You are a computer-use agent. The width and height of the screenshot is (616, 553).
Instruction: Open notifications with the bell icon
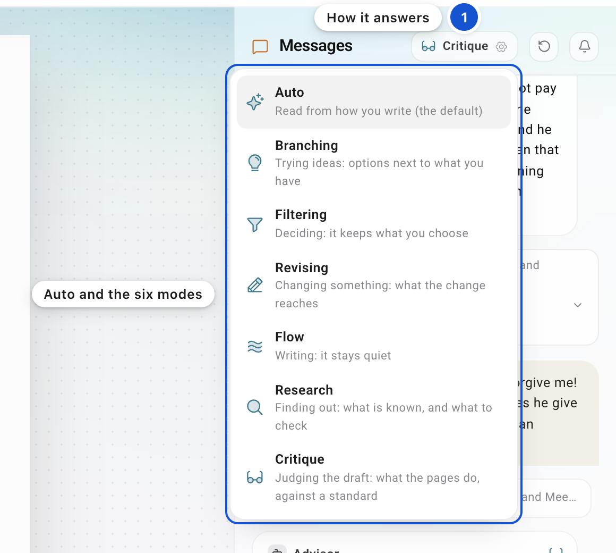pyautogui.click(x=584, y=46)
